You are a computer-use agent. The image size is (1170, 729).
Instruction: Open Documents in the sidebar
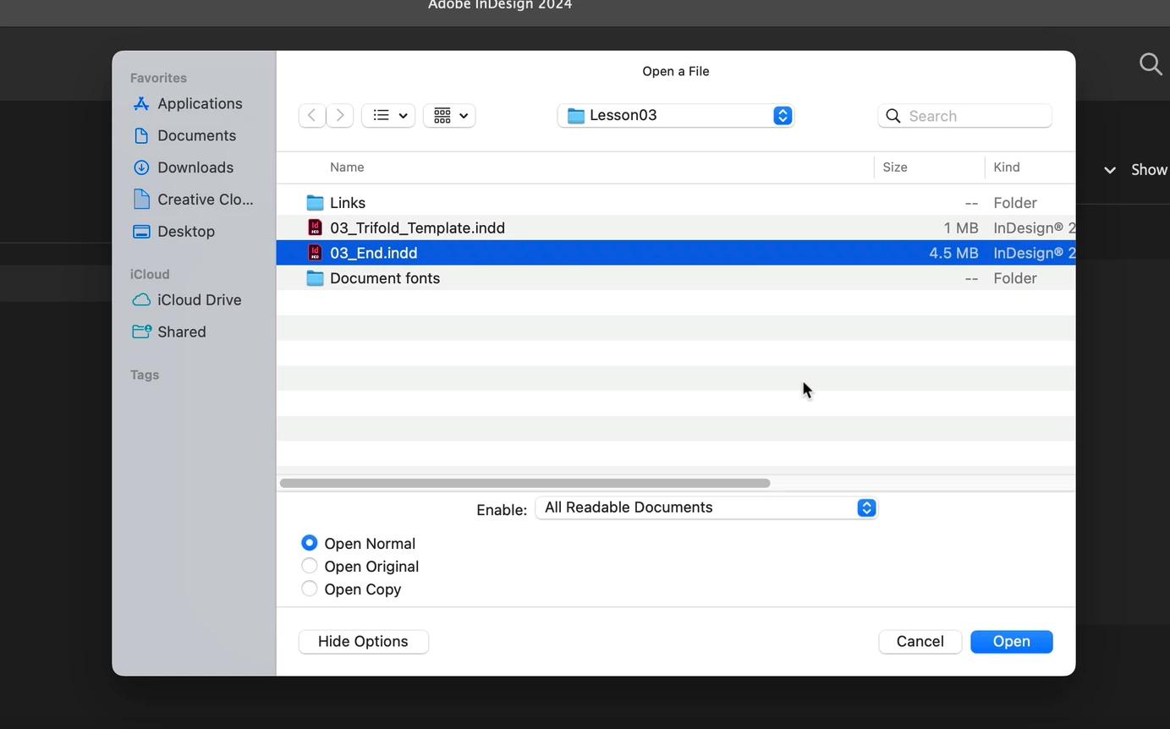(184, 135)
